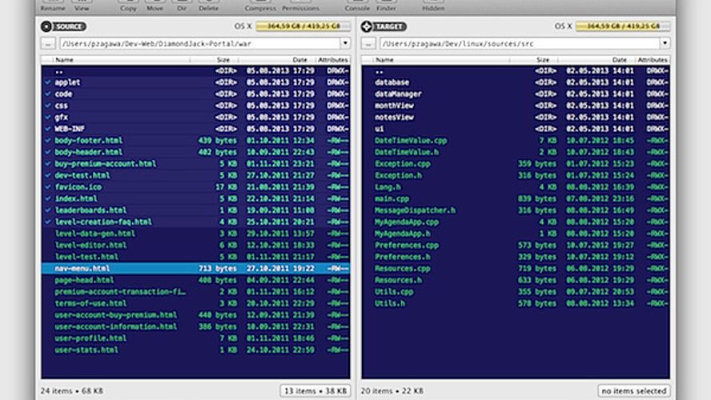Toggle the Hidden files toolbar item

(x=433, y=6)
